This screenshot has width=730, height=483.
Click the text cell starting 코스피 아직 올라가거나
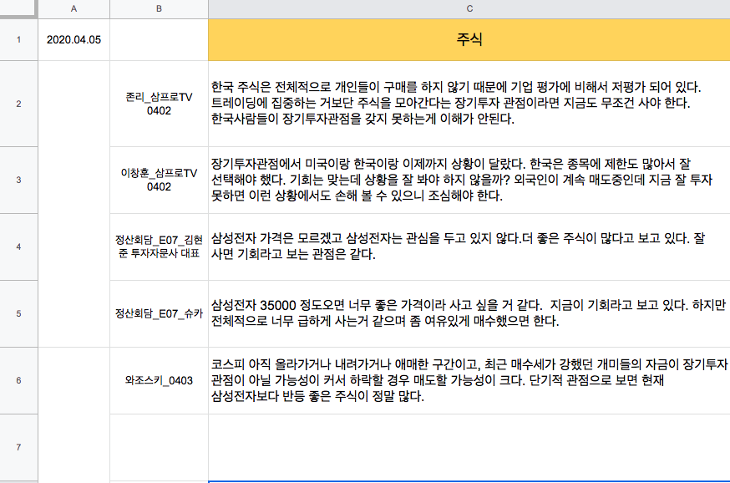[x=469, y=380]
